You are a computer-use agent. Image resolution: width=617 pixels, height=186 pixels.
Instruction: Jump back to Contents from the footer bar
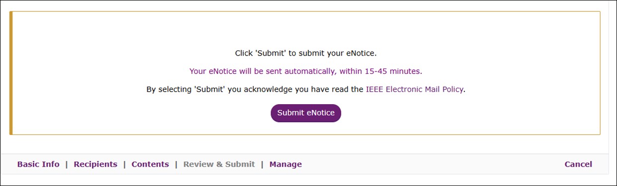pos(150,164)
